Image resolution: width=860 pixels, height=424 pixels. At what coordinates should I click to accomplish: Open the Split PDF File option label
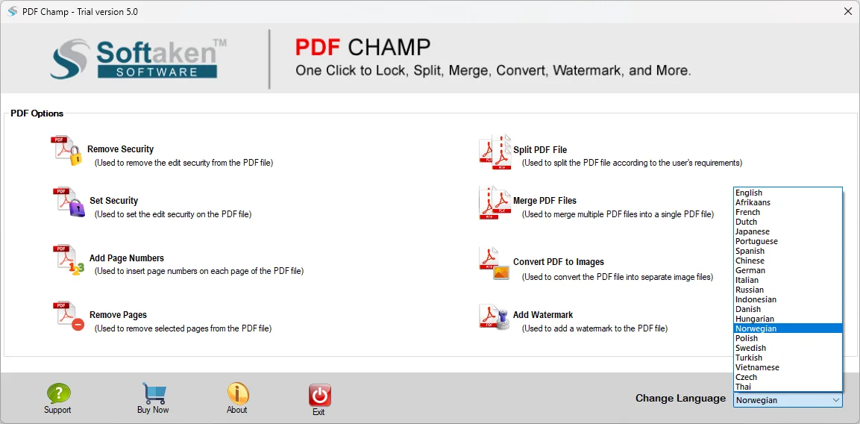[x=540, y=149]
